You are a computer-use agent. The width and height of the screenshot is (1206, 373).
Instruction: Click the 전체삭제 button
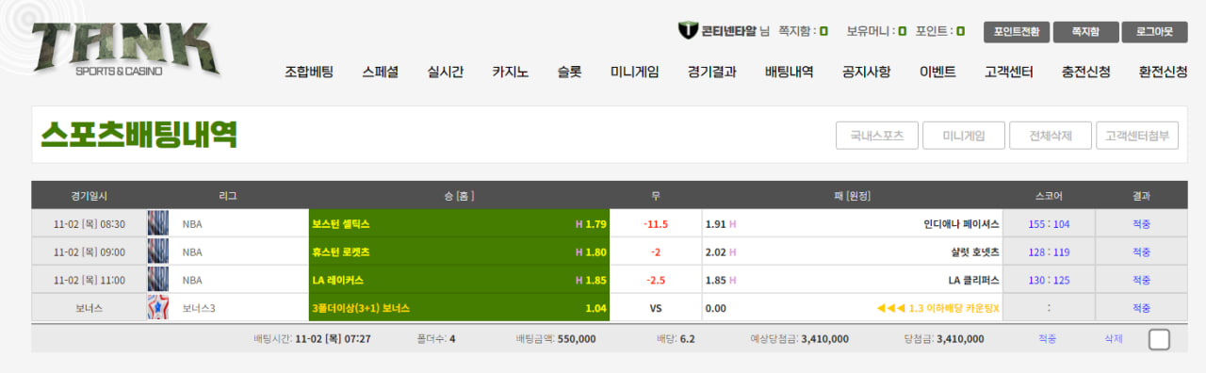tap(1051, 136)
